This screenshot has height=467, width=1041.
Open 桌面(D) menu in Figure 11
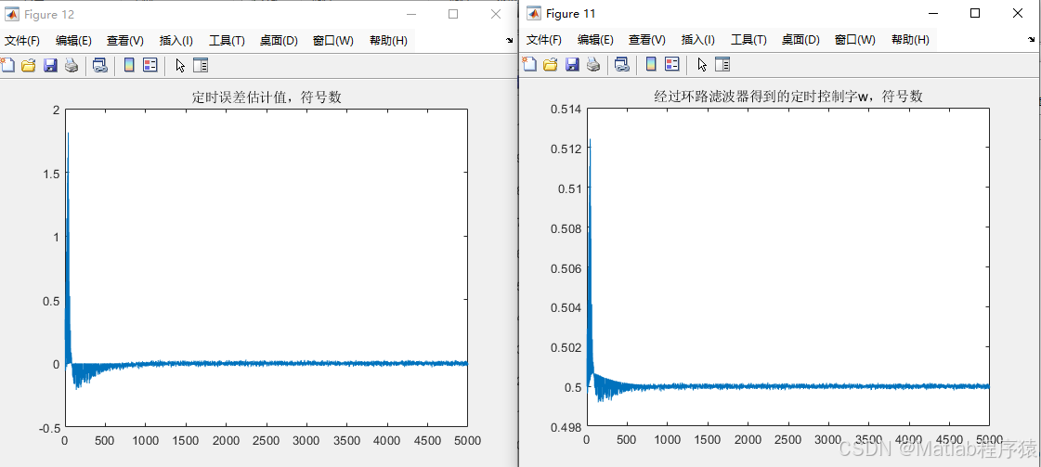tap(800, 40)
